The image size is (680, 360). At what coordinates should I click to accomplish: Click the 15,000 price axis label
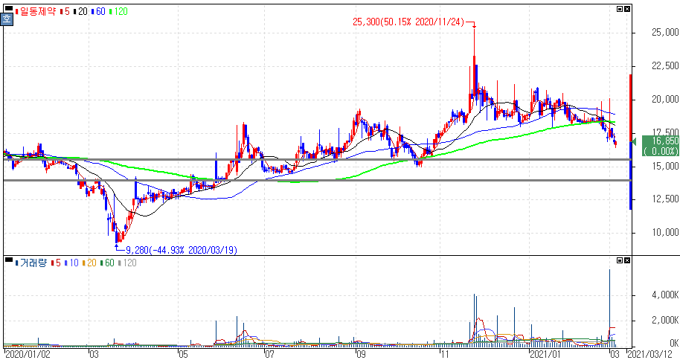coord(665,166)
